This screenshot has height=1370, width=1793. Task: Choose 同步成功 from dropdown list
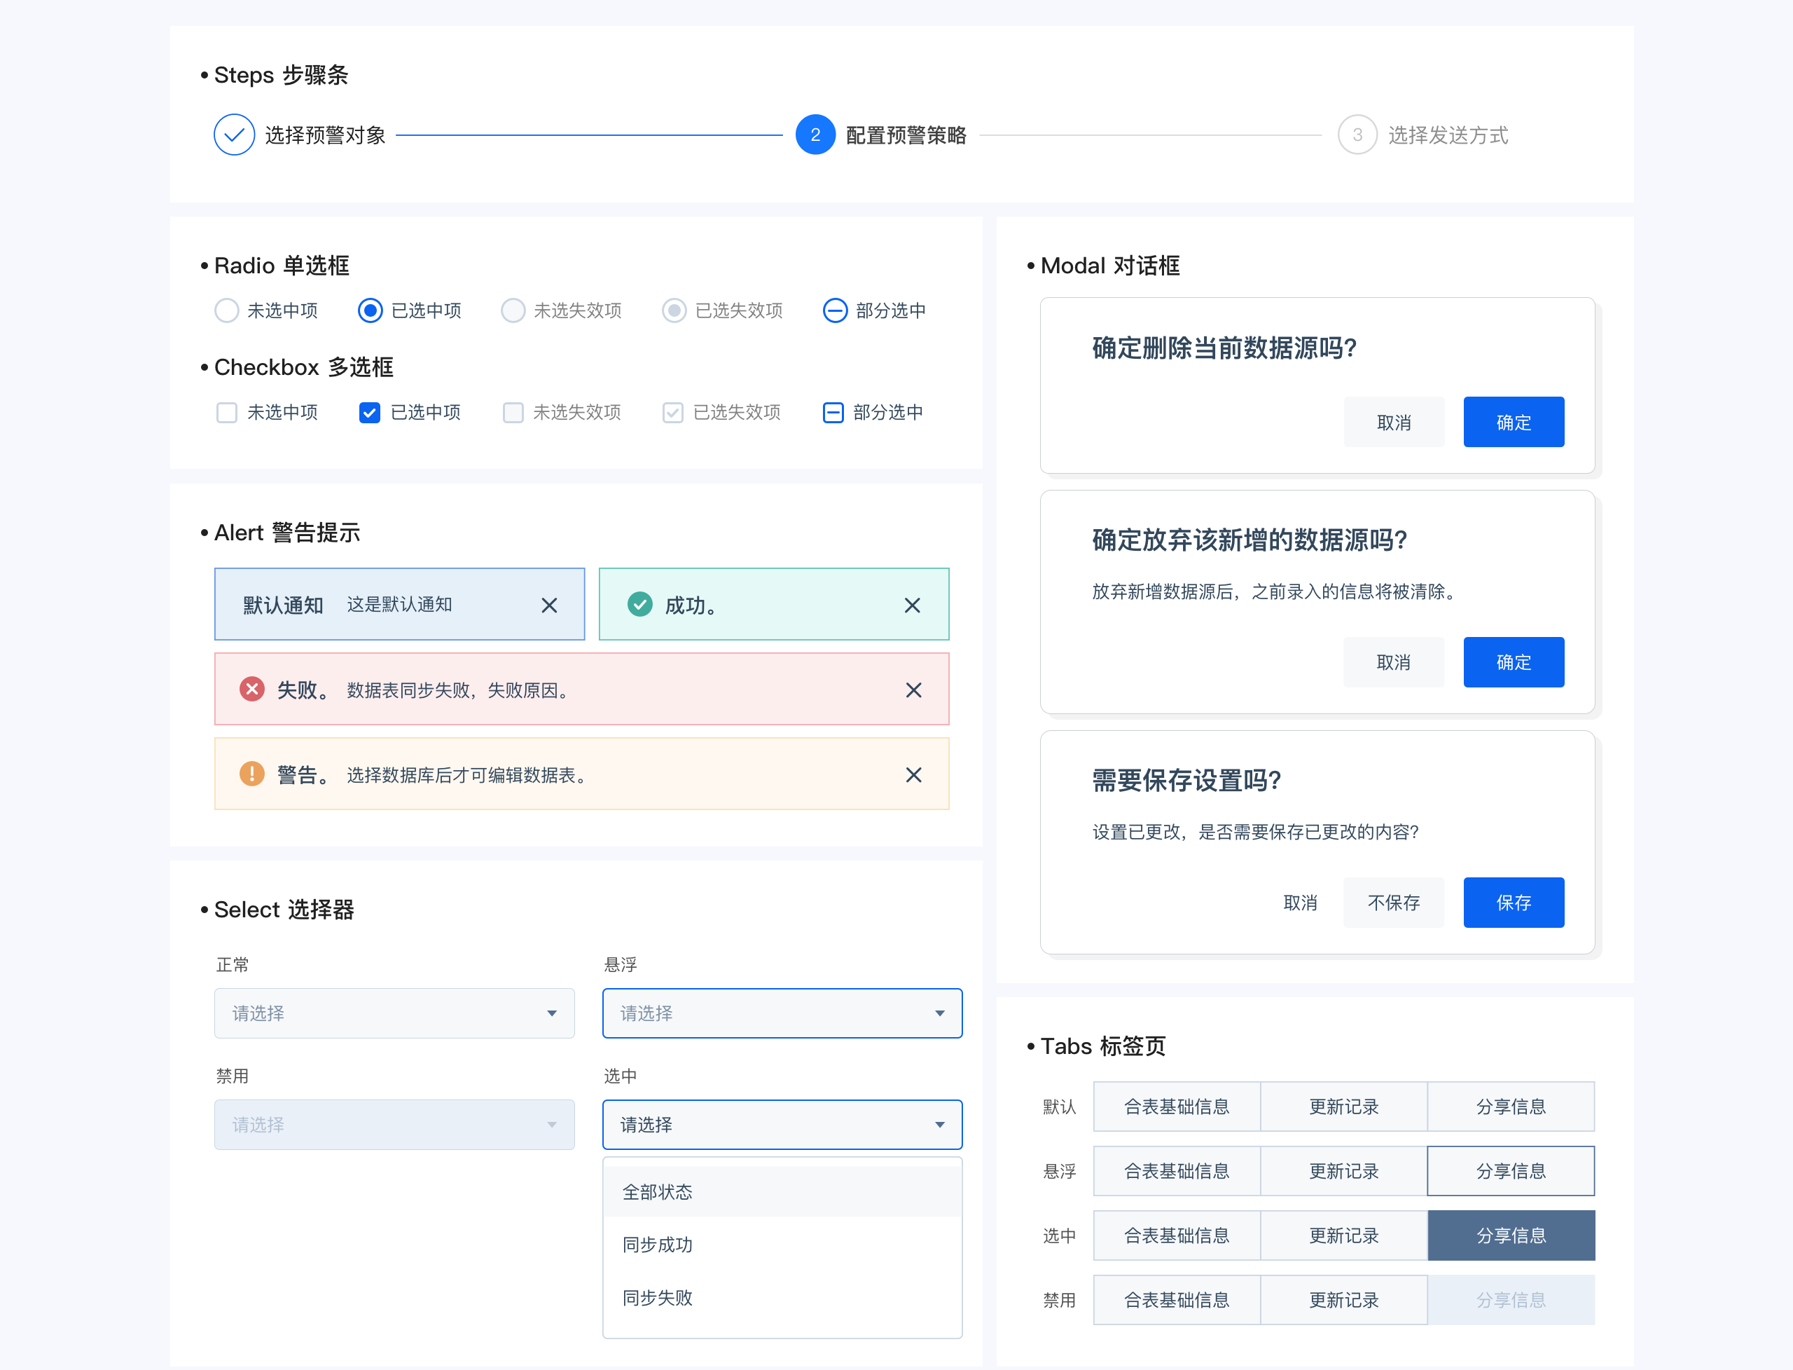(658, 1245)
